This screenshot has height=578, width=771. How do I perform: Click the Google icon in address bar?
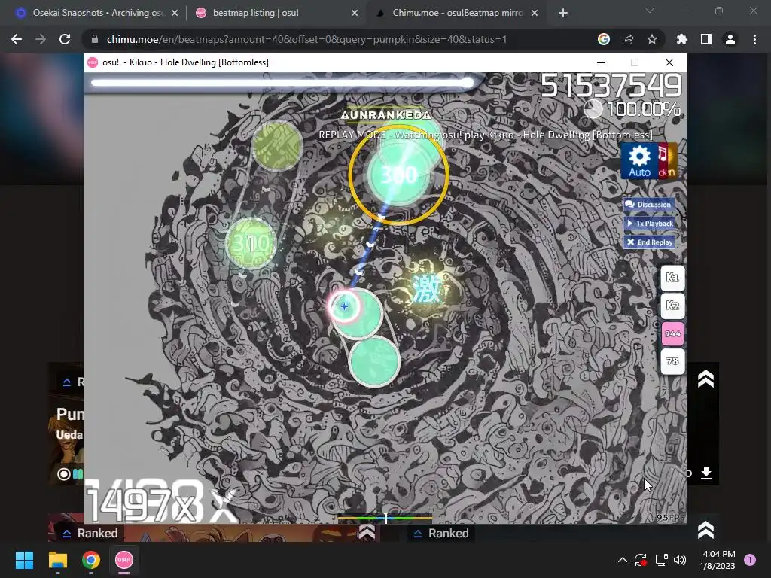click(604, 39)
